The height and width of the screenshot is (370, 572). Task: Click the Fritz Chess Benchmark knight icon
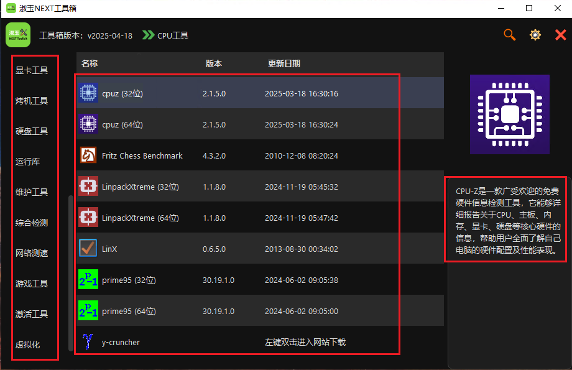click(88, 155)
